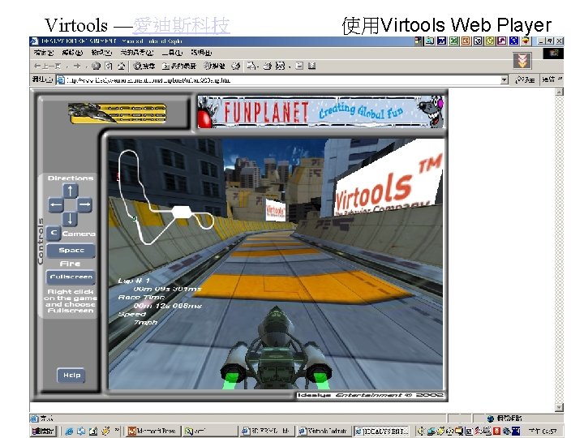Open the 編輯 (Edit) menu
Viewport: 584px width, 438px height.
(x=72, y=53)
